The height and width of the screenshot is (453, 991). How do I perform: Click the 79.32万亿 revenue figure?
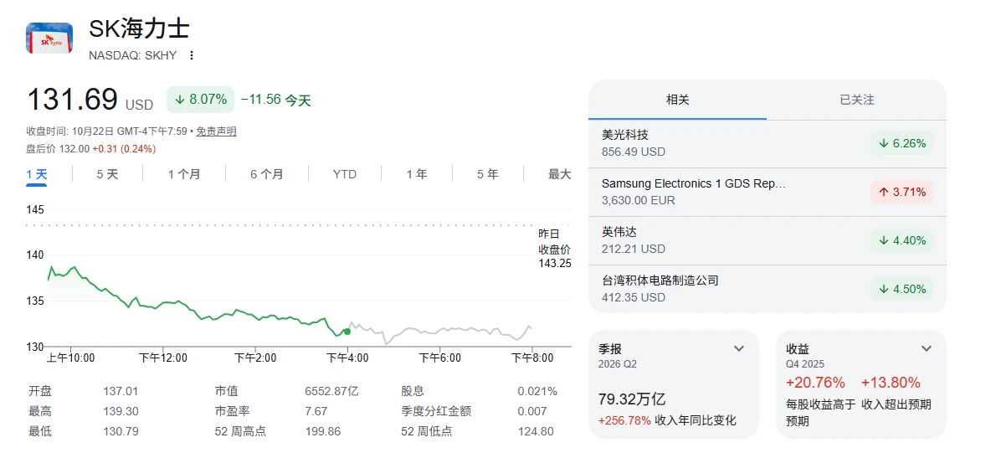631,400
